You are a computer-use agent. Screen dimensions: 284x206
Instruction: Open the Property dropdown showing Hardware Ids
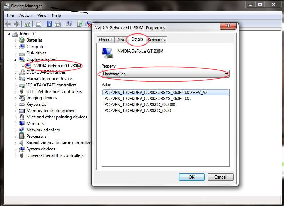pos(166,74)
